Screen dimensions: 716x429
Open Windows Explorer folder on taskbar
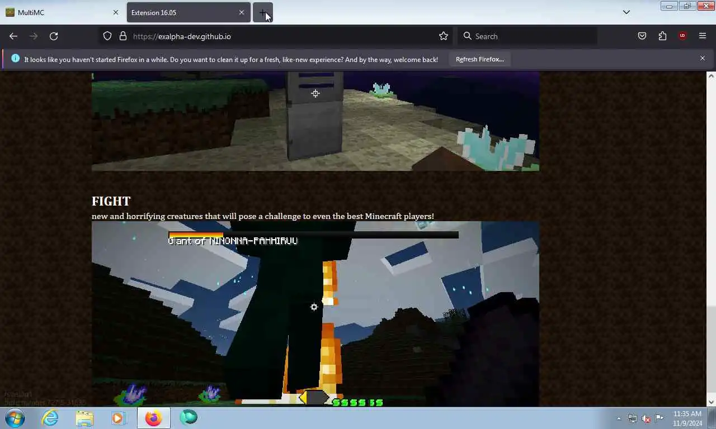(84, 418)
